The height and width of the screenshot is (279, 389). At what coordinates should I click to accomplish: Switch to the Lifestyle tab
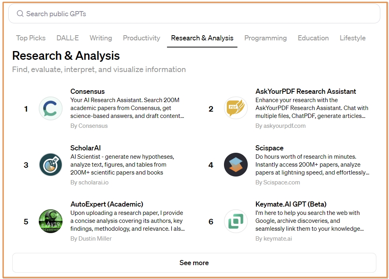tap(353, 38)
